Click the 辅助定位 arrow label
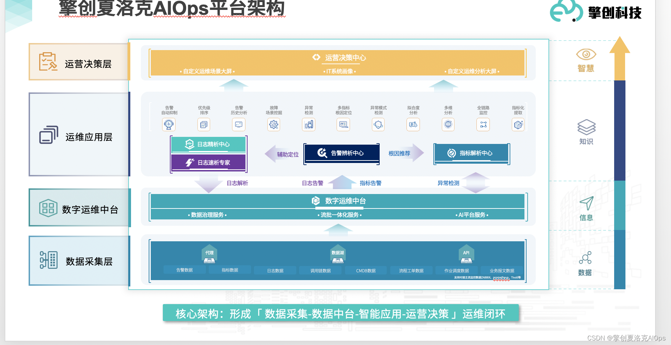The width and height of the screenshot is (671, 345). pos(288,155)
